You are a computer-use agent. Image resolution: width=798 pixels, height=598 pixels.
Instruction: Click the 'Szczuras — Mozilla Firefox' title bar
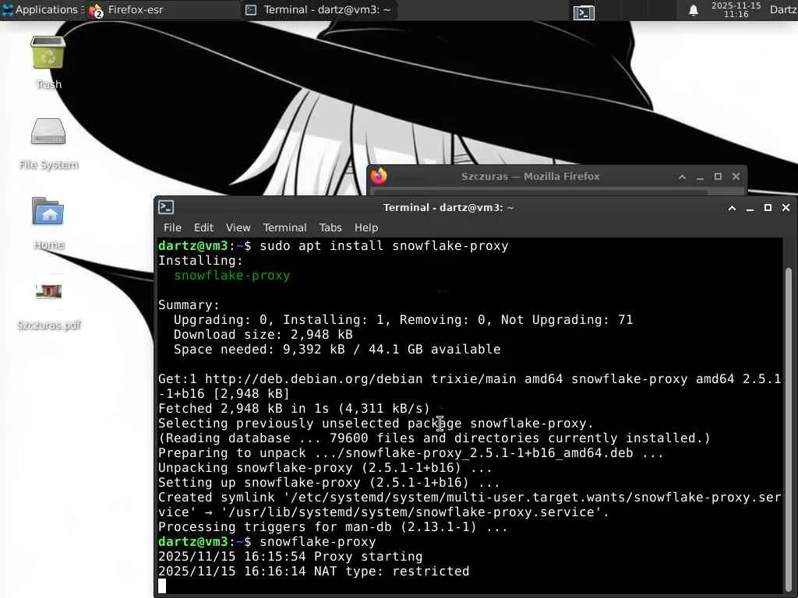coord(530,177)
